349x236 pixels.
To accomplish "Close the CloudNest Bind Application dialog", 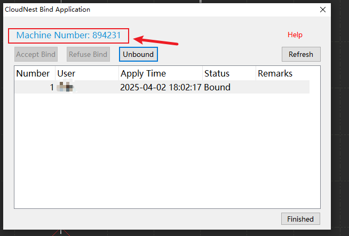I will (323, 10).
